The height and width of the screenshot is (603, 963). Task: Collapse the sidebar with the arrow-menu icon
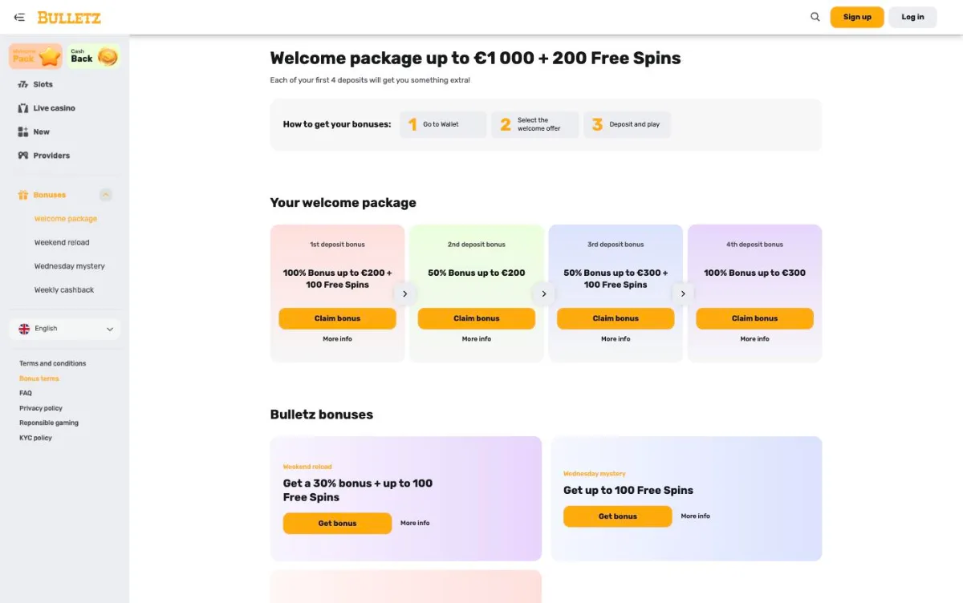(19, 17)
